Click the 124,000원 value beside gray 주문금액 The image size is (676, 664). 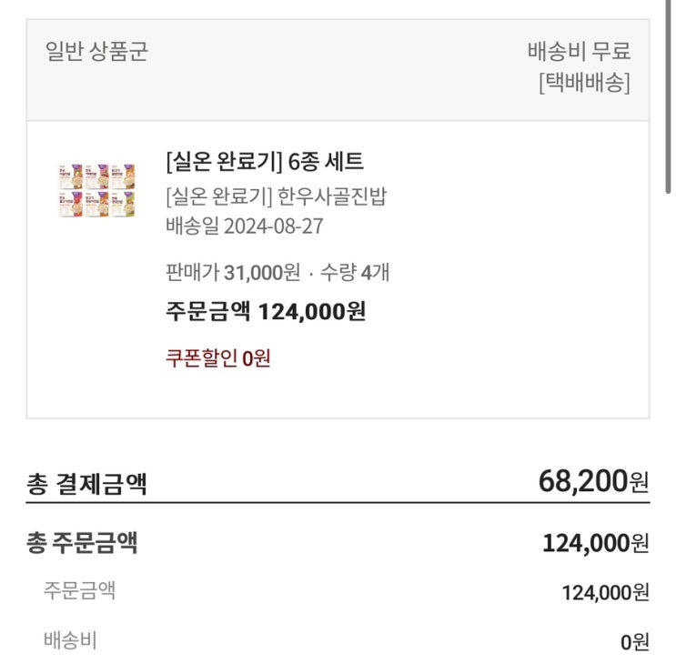(605, 593)
